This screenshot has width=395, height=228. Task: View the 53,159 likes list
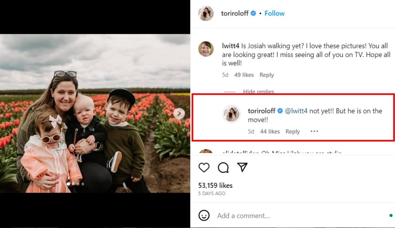[215, 185]
